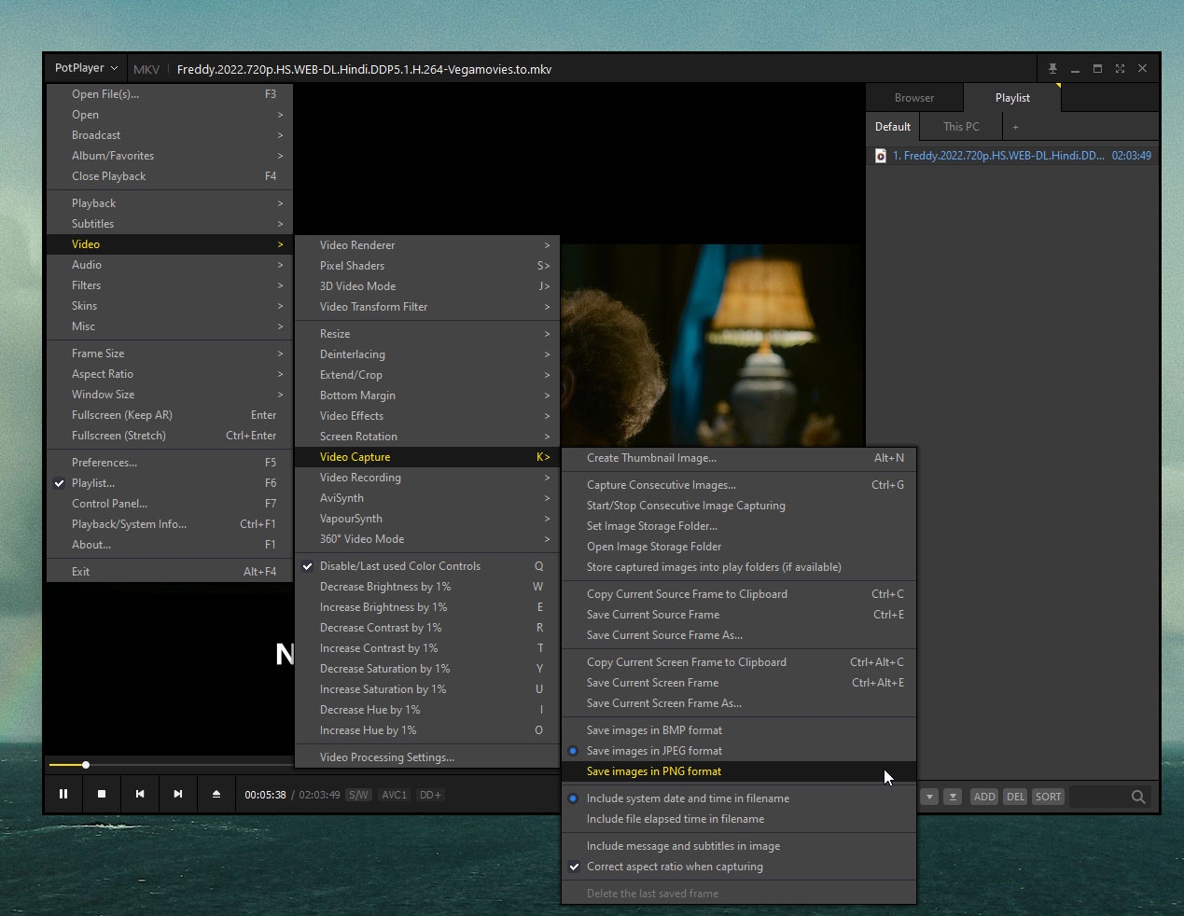Click the eject/open media icon
1184x916 pixels.
(x=216, y=794)
